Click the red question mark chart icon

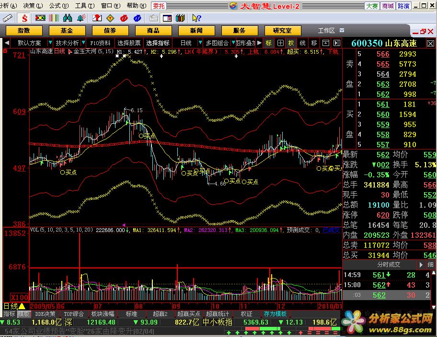click(97, 18)
